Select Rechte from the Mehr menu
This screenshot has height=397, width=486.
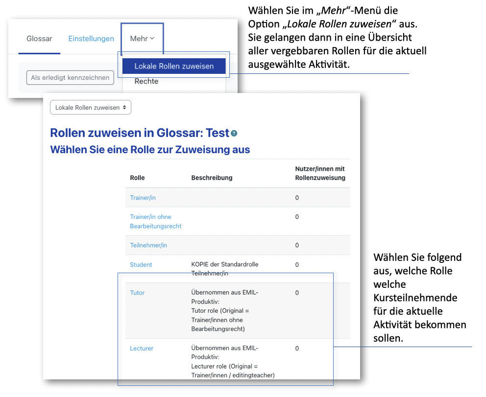point(146,81)
